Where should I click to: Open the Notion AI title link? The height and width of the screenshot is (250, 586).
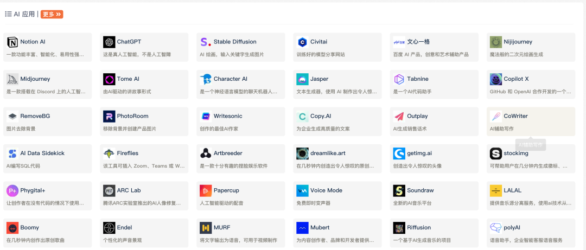click(x=33, y=42)
